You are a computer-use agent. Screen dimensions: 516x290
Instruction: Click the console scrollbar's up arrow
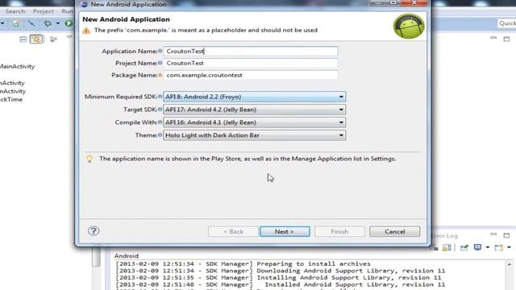pos(510,264)
